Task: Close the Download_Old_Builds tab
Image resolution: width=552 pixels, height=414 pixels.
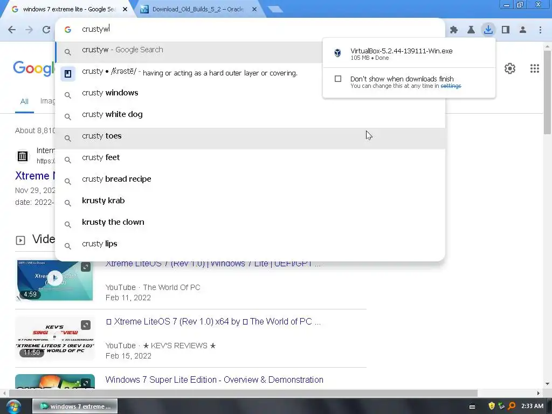Action: pyautogui.click(x=254, y=9)
